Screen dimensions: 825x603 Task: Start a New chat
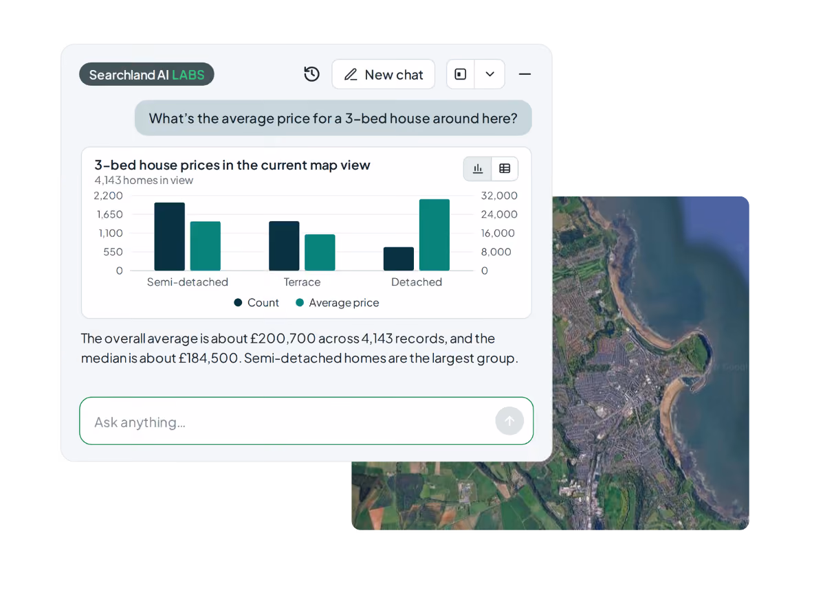coord(383,74)
